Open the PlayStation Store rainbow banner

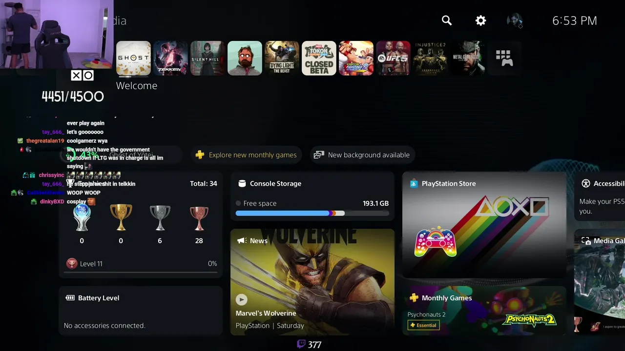[x=484, y=225]
